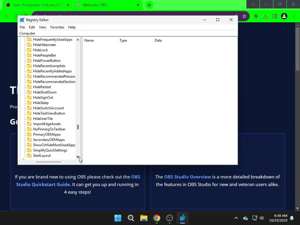300x225 pixels.
Task: Open taskbar Search
Action: [x=131, y=218]
